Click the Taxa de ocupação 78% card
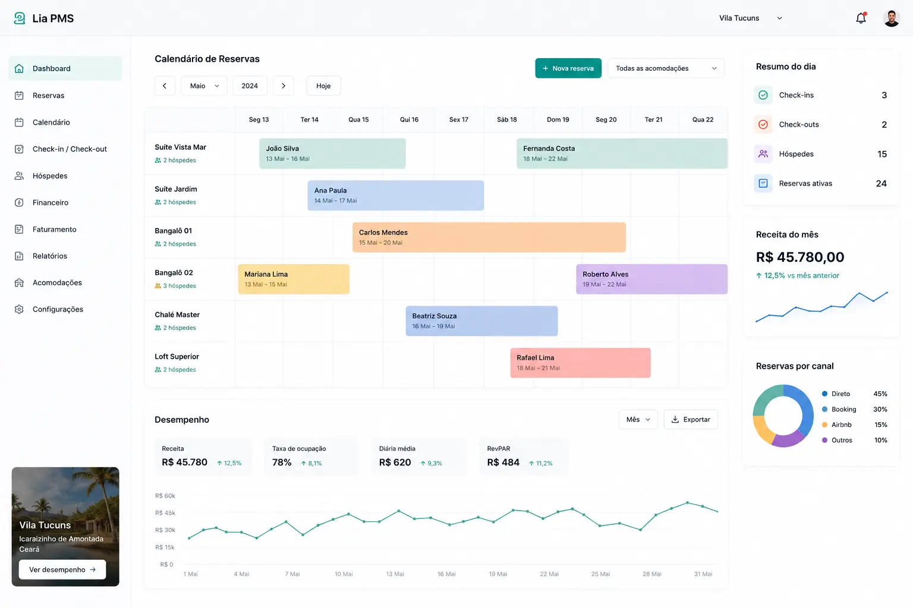913x608 pixels. click(311, 456)
